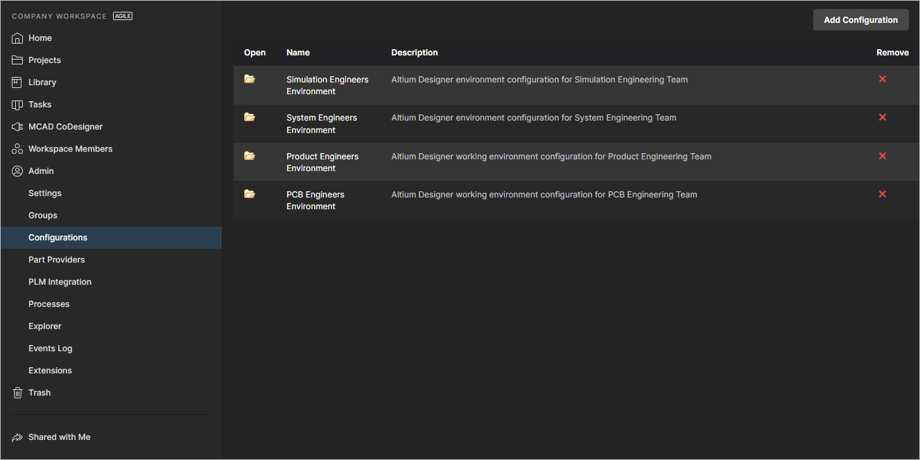Open the Product Engineers Environment folder icon
This screenshot has width=920, height=460.
[x=250, y=156]
